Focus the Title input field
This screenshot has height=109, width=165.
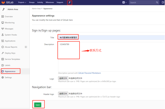(111, 38)
